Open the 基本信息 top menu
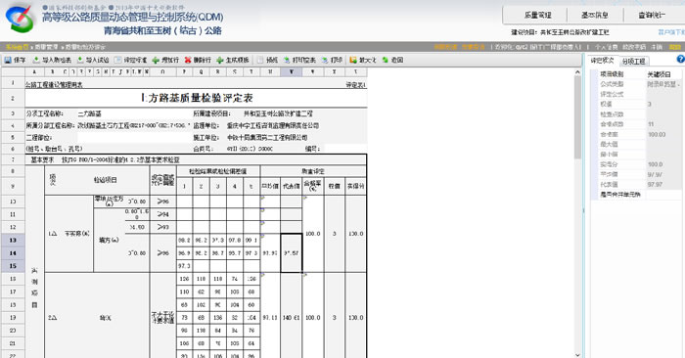This screenshot has width=685, height=358. (595, 16)
